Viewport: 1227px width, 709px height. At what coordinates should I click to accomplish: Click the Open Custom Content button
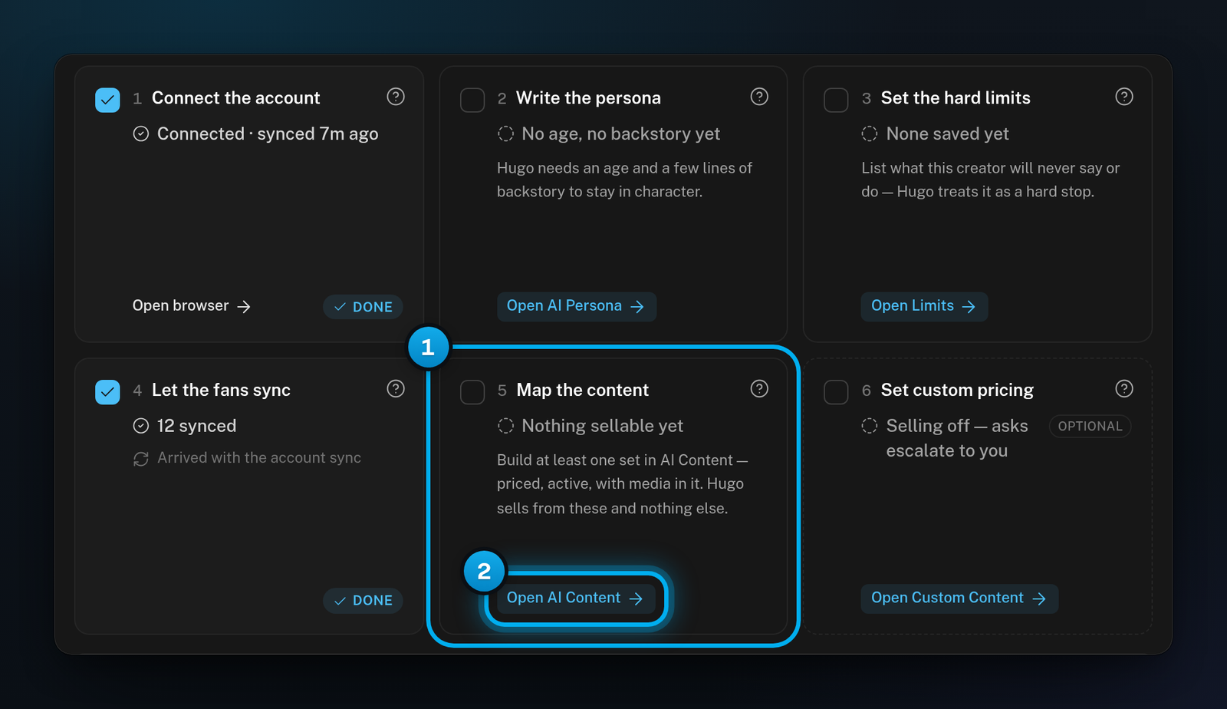[x=959, y=599]
